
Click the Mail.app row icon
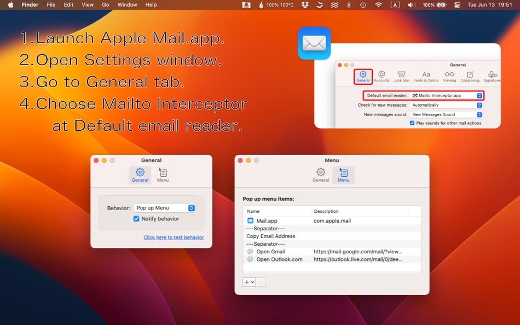[x=250, y=221]
